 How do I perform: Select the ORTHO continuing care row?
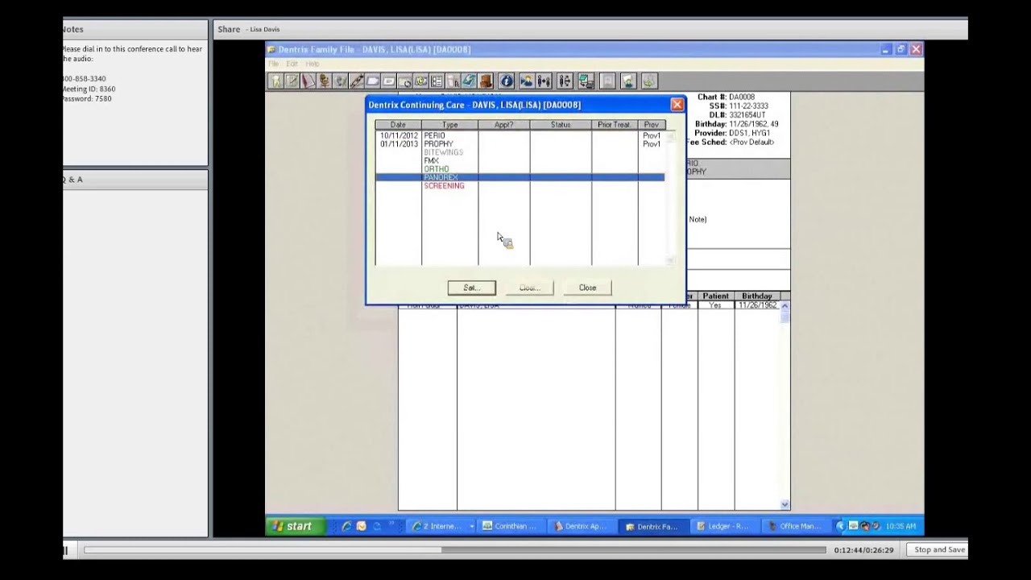pos(520,169)
